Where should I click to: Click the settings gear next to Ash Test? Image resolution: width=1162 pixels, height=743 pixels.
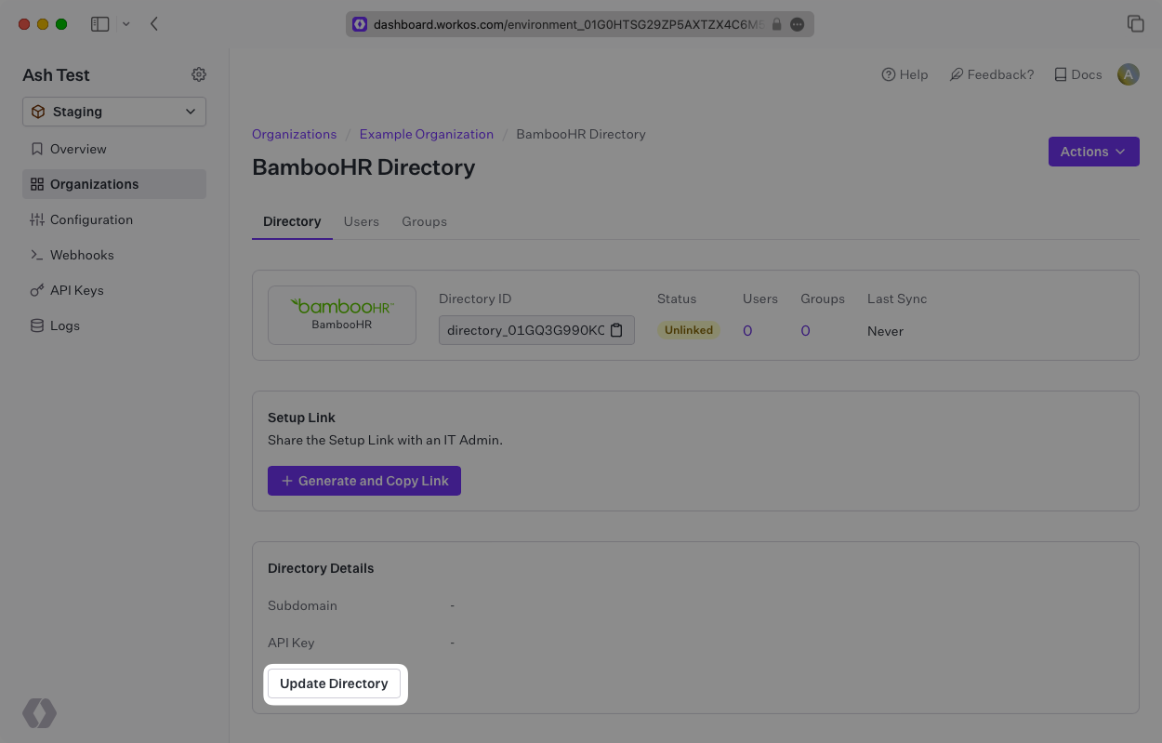(199, 74)
